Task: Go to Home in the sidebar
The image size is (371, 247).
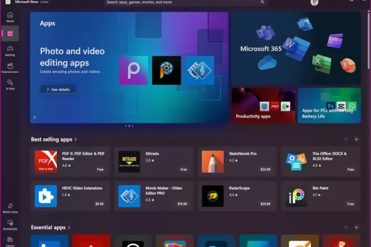Action: click(10, 17)
